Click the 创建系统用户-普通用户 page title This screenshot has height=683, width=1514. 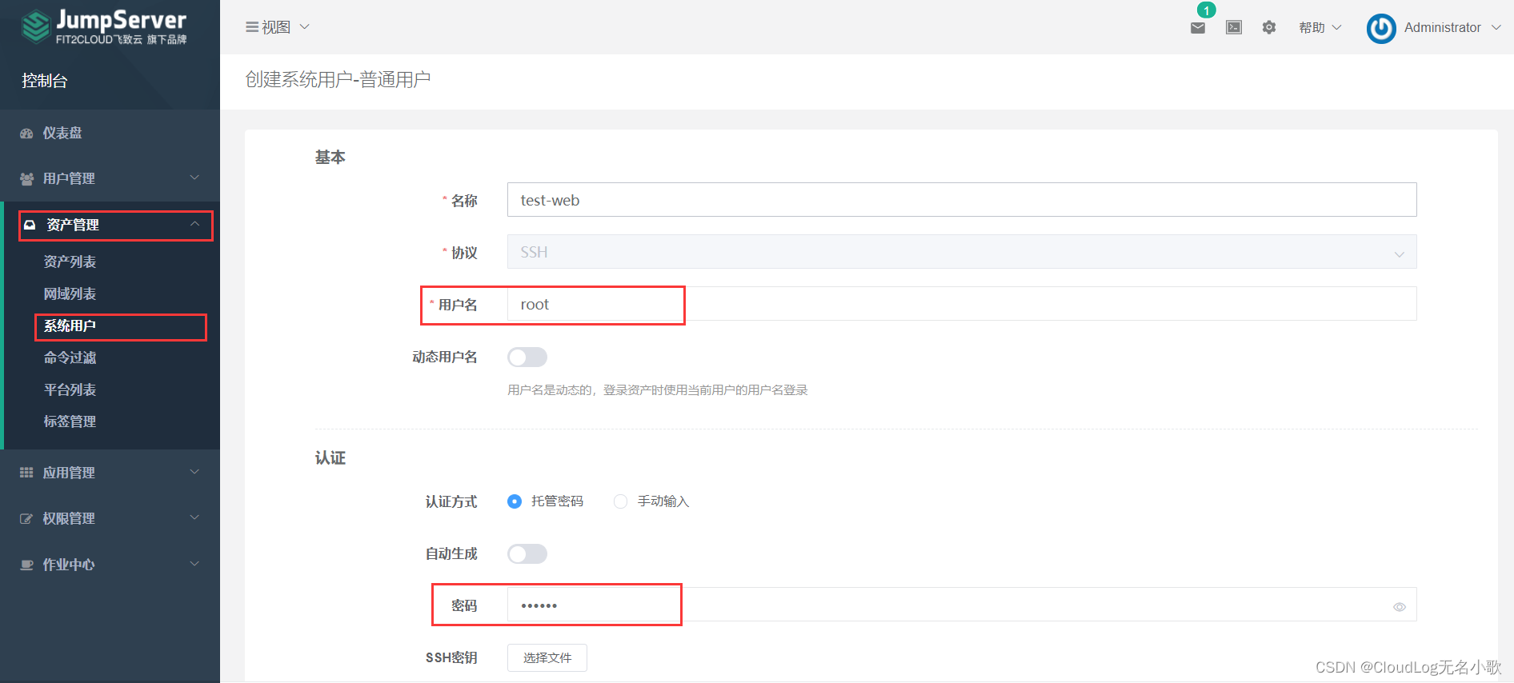[338, 80]
